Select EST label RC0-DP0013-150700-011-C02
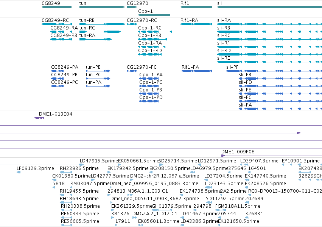The image size is (322, 227). (x=285, y=191)
